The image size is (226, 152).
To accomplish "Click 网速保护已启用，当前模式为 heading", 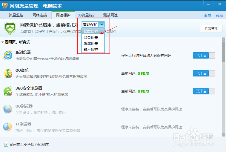I will (x=49, y=25).
